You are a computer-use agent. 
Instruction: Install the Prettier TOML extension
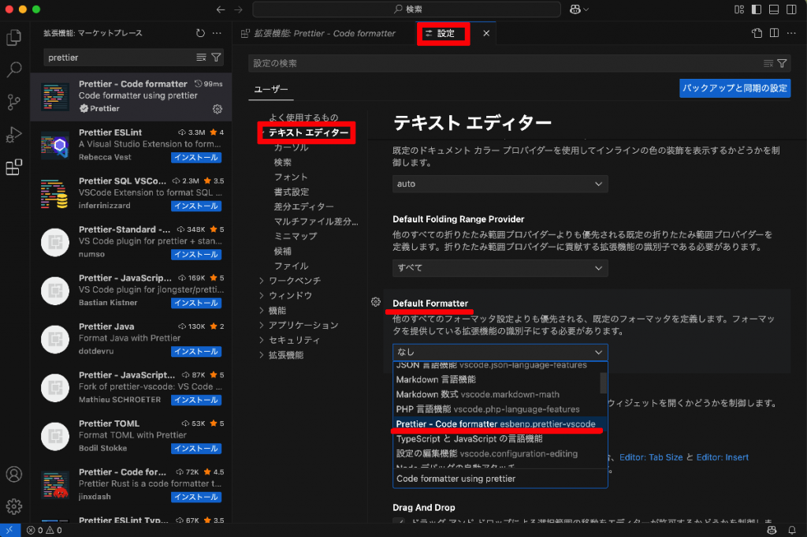coord(196,449)
